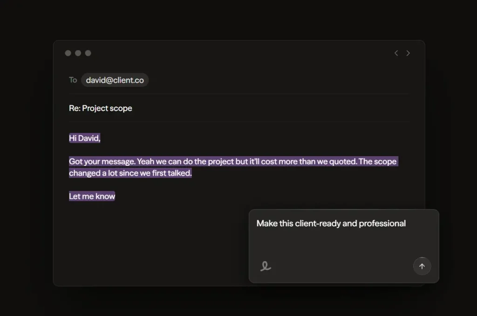Click the "Re: Project scope" subject line

click(x=101, y=108)
